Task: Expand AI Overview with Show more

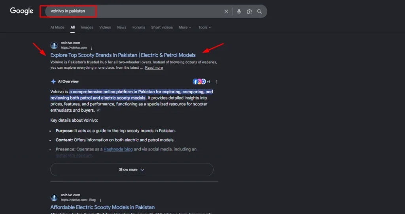Action: pyautogui.click(x=132, y=170)
